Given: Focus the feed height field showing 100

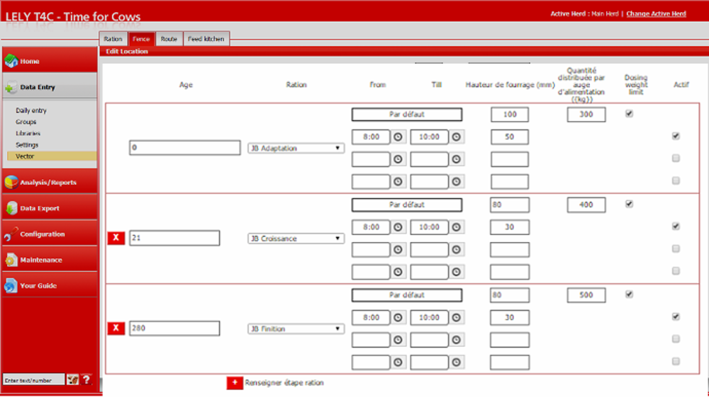Looking at the screenshot, I should pyautogui.click(x=510, y=114).
